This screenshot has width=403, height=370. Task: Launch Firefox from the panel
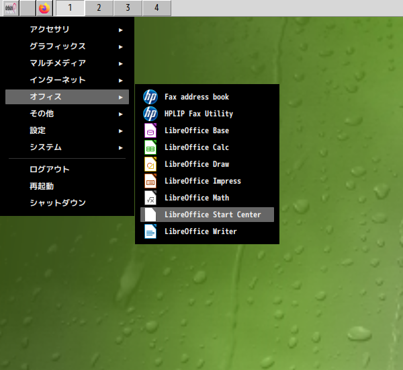pos(44,8)
